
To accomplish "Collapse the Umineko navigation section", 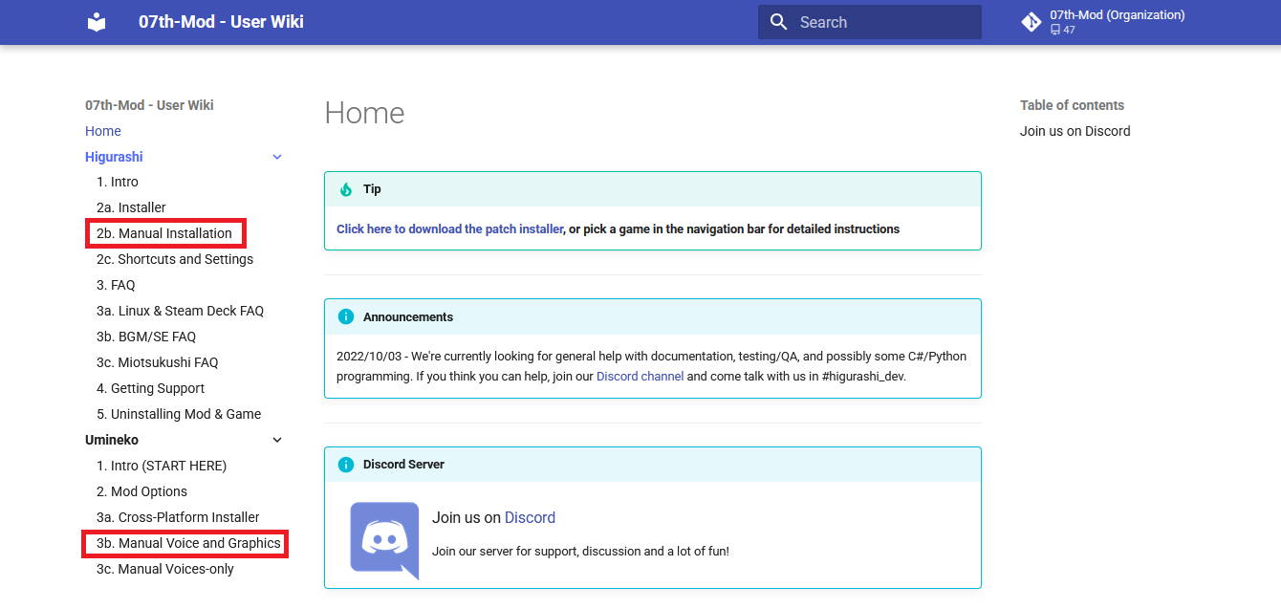I will (x=277, y=440).
